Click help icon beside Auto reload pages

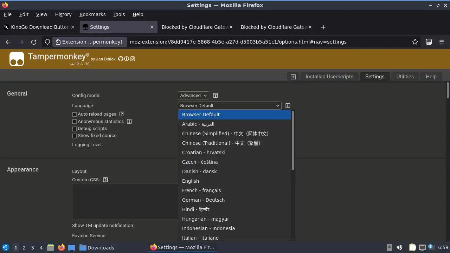coord(122,114)
